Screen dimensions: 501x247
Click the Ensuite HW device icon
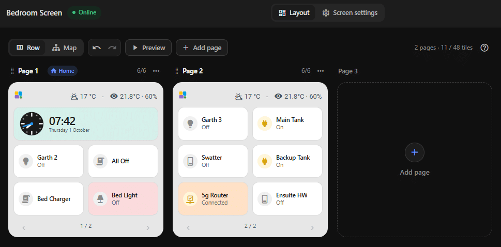point(265,199)
